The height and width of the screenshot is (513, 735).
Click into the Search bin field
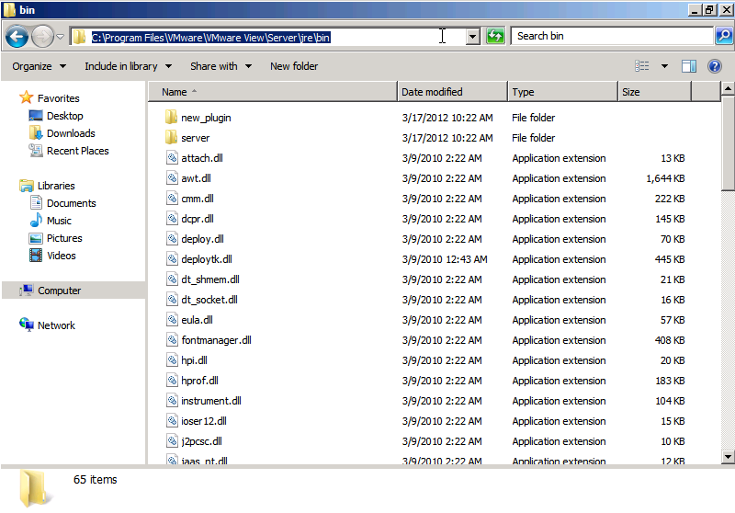[612, 36]
